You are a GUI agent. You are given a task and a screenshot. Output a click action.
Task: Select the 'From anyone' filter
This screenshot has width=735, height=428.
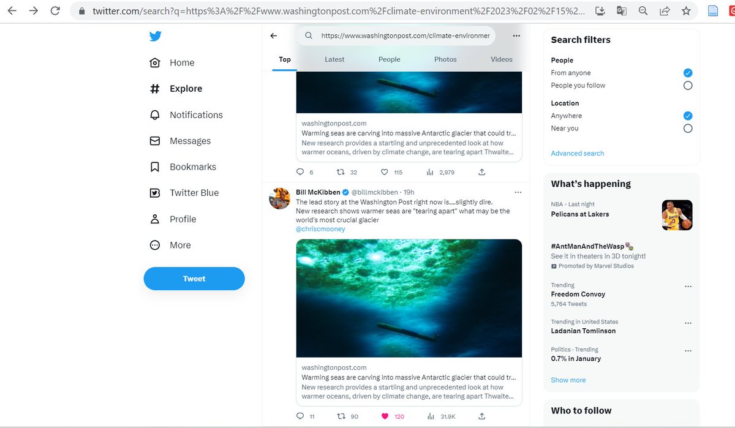click(687, 72)
